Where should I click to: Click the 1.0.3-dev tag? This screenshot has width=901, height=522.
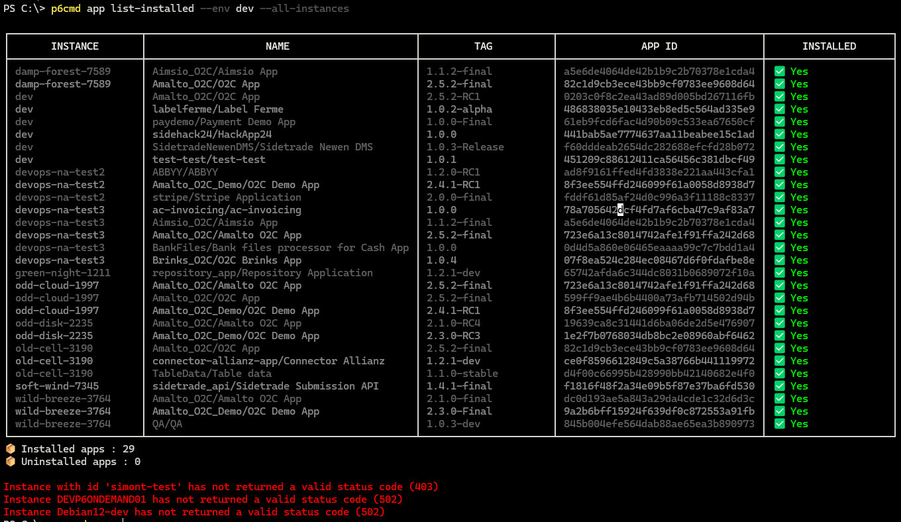coord(453,424)
